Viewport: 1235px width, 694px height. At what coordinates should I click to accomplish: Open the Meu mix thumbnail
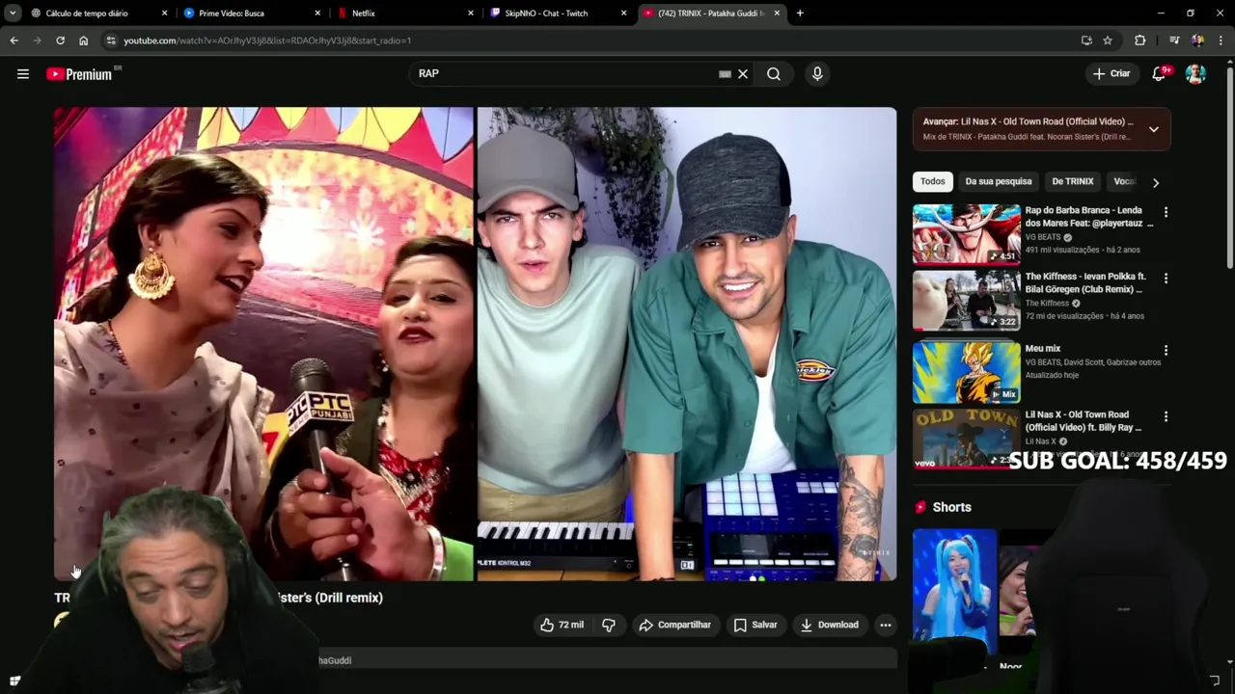pos(967,372)
